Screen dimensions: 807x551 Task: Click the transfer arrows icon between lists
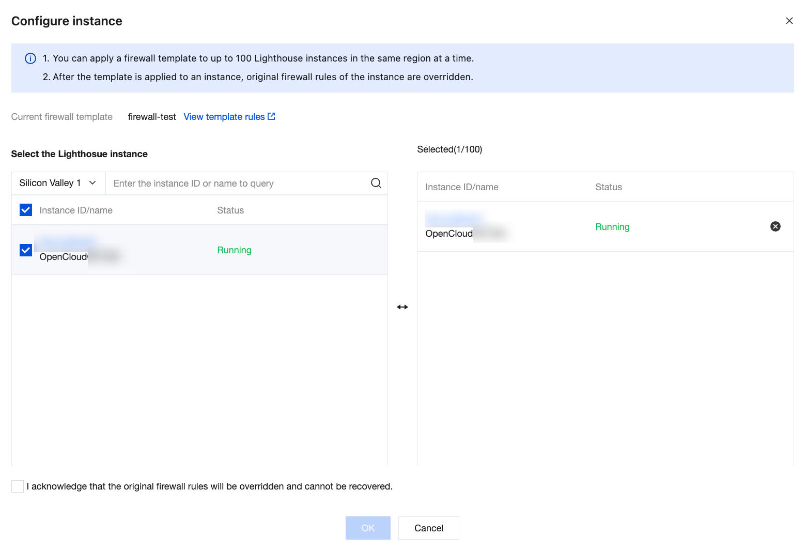coord(402,307)
